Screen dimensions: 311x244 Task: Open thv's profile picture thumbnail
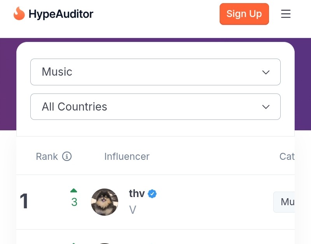tap(105, 202)
